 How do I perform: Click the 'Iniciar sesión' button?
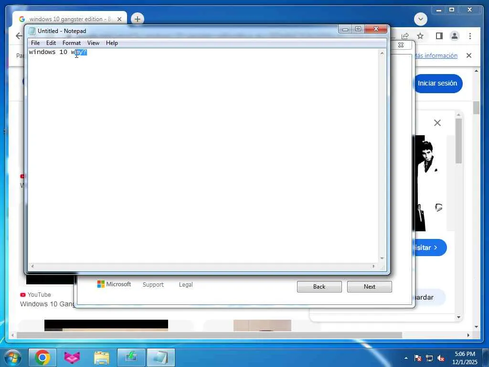coord(437,83)
